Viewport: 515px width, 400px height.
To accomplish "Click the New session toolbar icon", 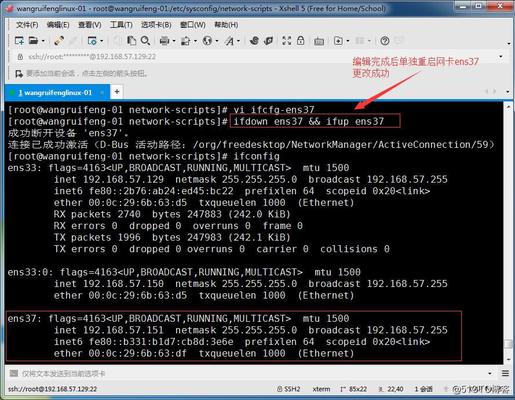I will [x=19, y=41].
